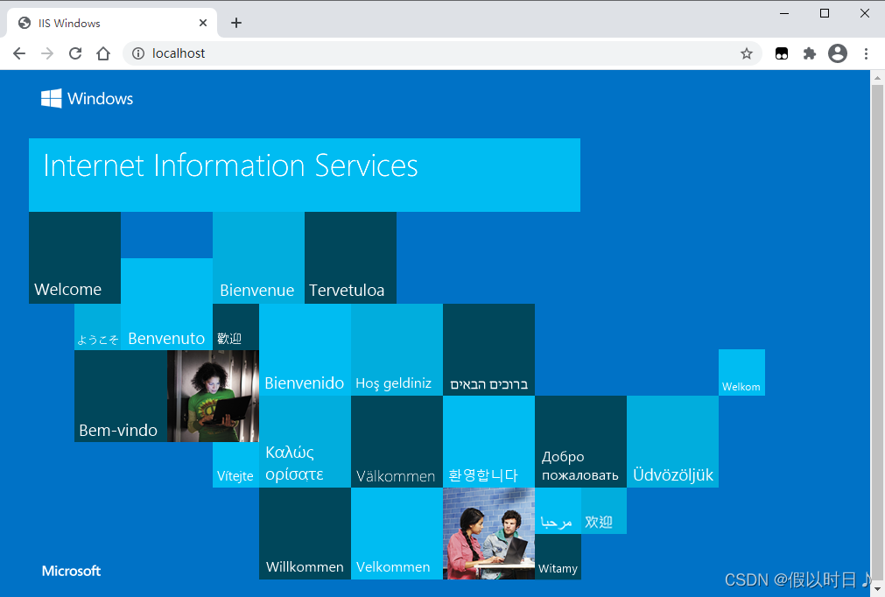This screenshot has width=885, height=597.
Task: Click the black extension icon next to star
Action: [782, 53]
